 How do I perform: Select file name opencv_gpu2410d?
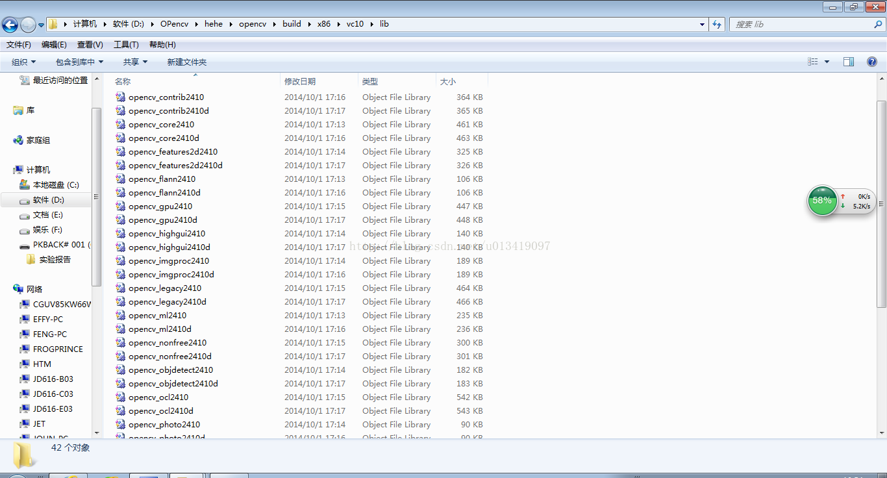163,220
